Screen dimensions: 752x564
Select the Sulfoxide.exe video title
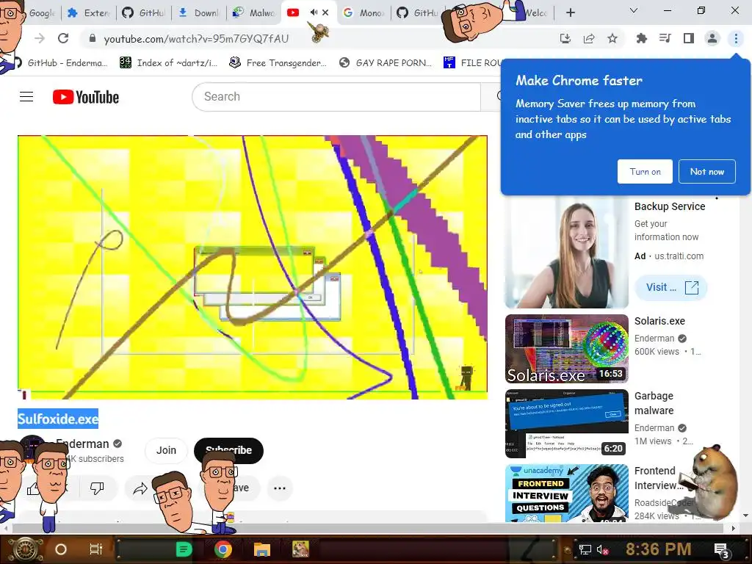58,419
